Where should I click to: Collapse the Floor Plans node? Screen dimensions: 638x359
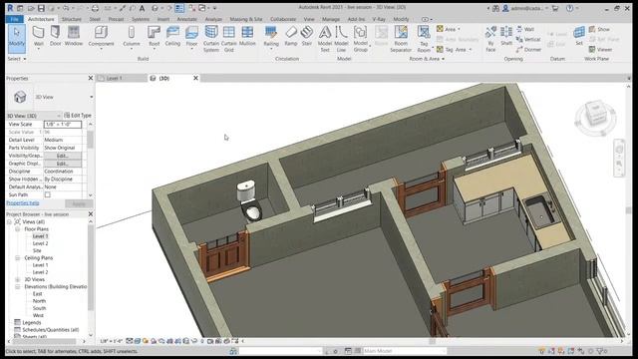(x=18, y=229)
